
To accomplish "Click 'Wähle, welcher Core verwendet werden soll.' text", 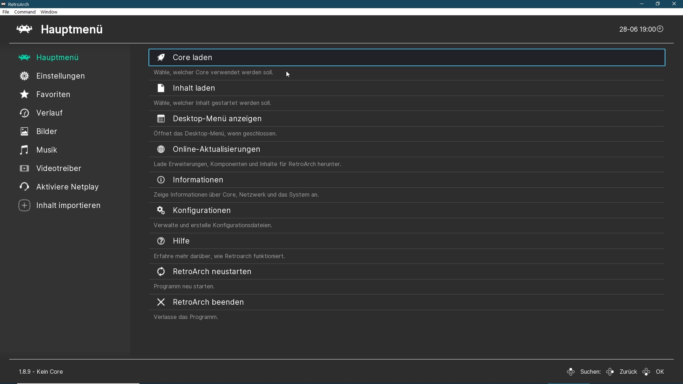I will point(213,73).
